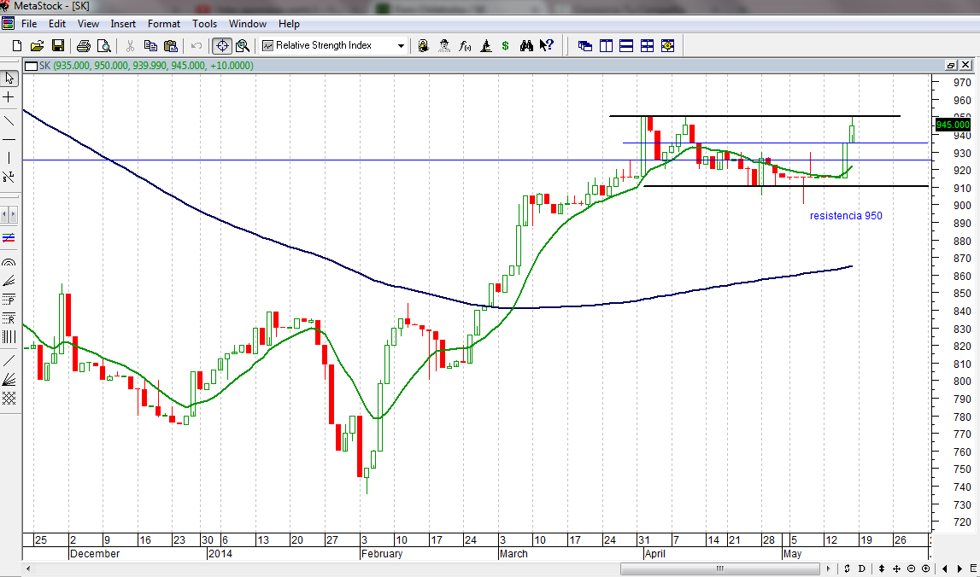Select the S/L line tool
This screenshot has width=980, height=577.
[9, 178]
